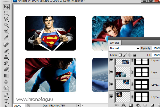This screenshot has width=160, height=107.
Task: Click the Opacity value field
Action: coord(156,48)
